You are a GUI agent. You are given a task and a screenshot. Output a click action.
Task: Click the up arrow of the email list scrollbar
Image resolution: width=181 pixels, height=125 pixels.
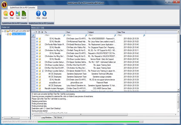[x=178, y=32]
